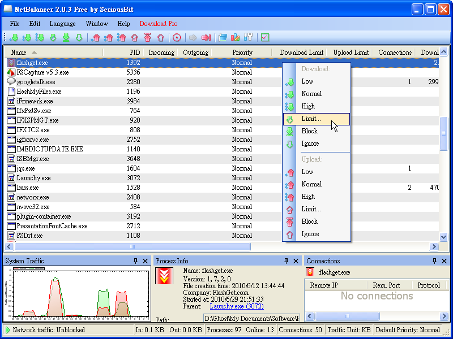Click the grey right-arrow toolbar icon

click(193, 37)
